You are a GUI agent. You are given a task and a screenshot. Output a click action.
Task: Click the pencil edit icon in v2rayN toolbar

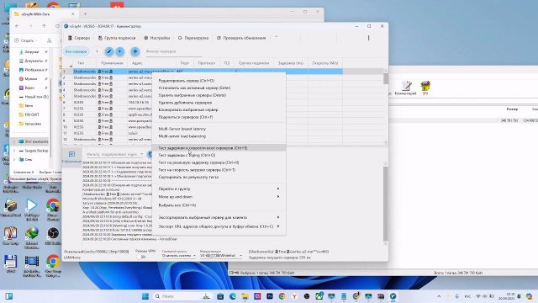click(x=109, y=51)
